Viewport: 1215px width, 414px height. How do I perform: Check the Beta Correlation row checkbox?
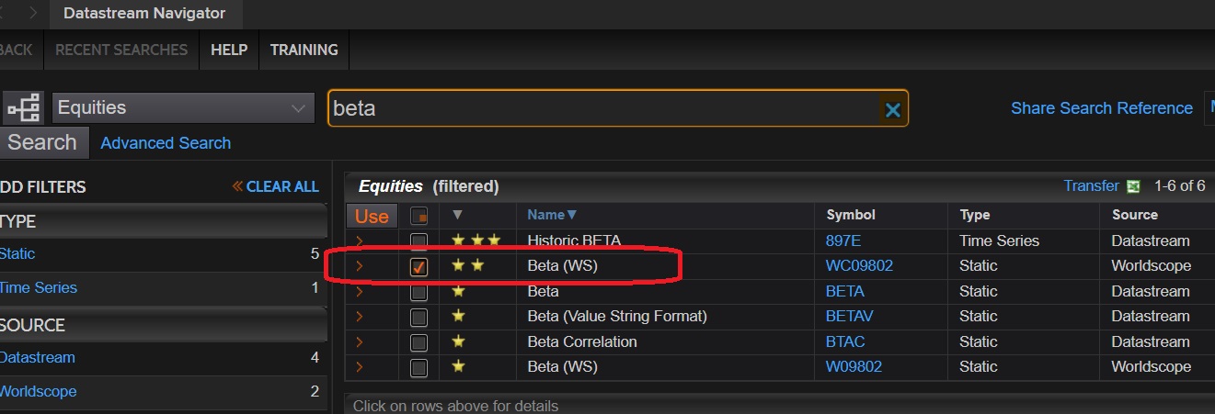coord(418,342)
